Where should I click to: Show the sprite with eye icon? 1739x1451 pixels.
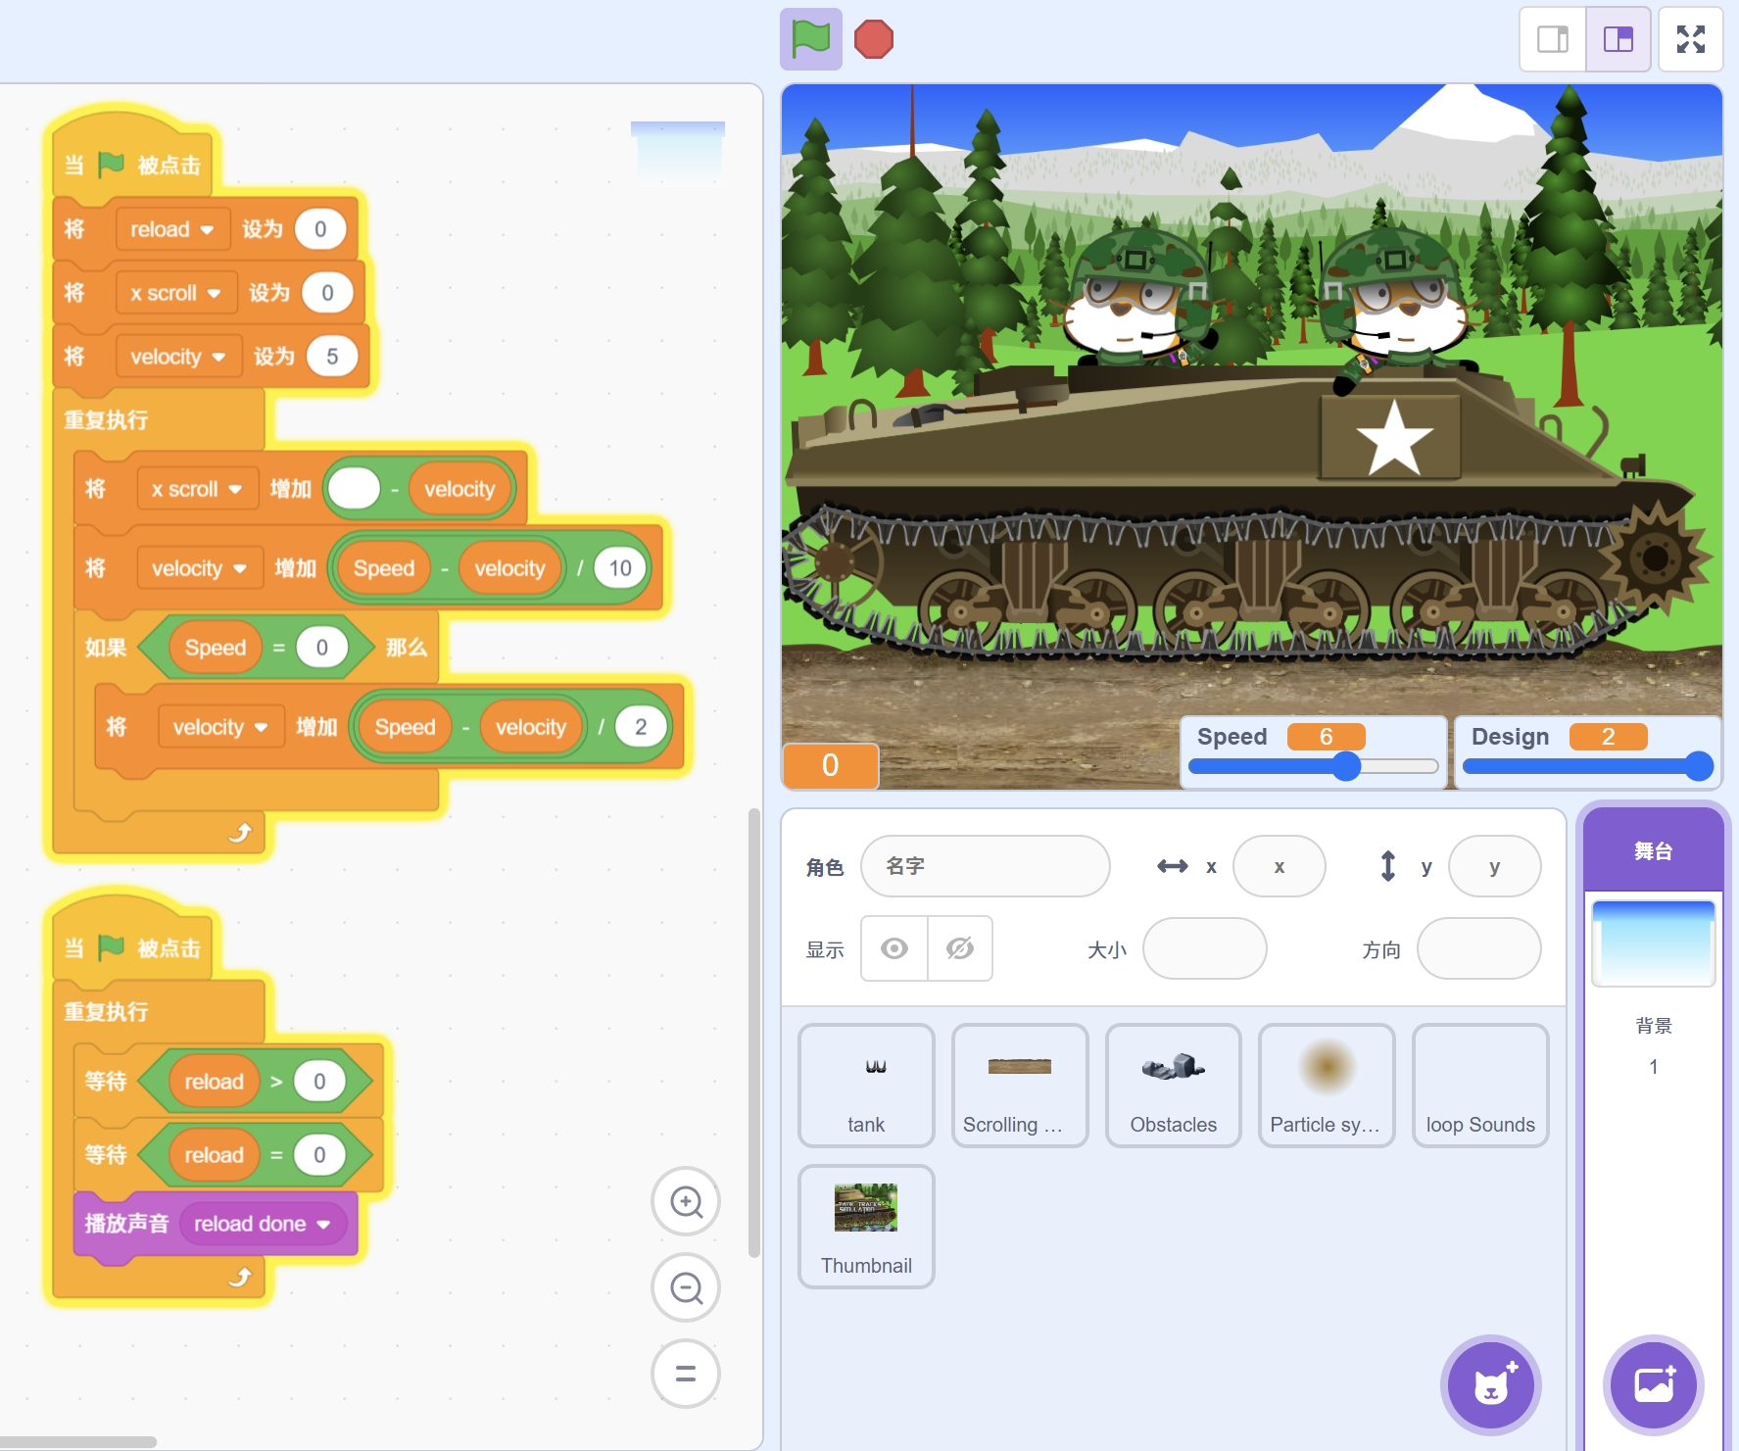point(894,948)
